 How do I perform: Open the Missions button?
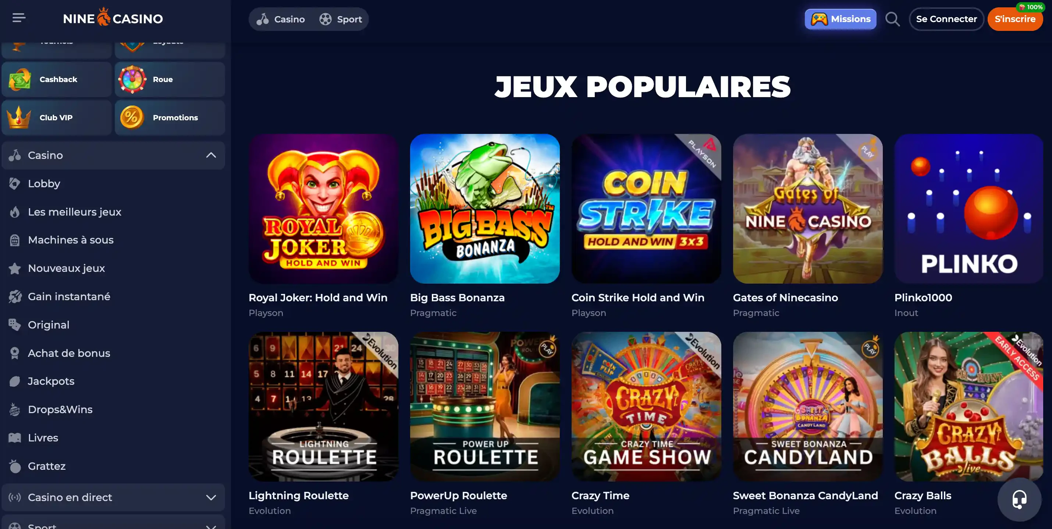[840, 19]
